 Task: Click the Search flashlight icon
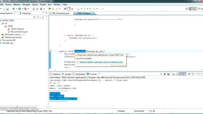coord(57,9)
